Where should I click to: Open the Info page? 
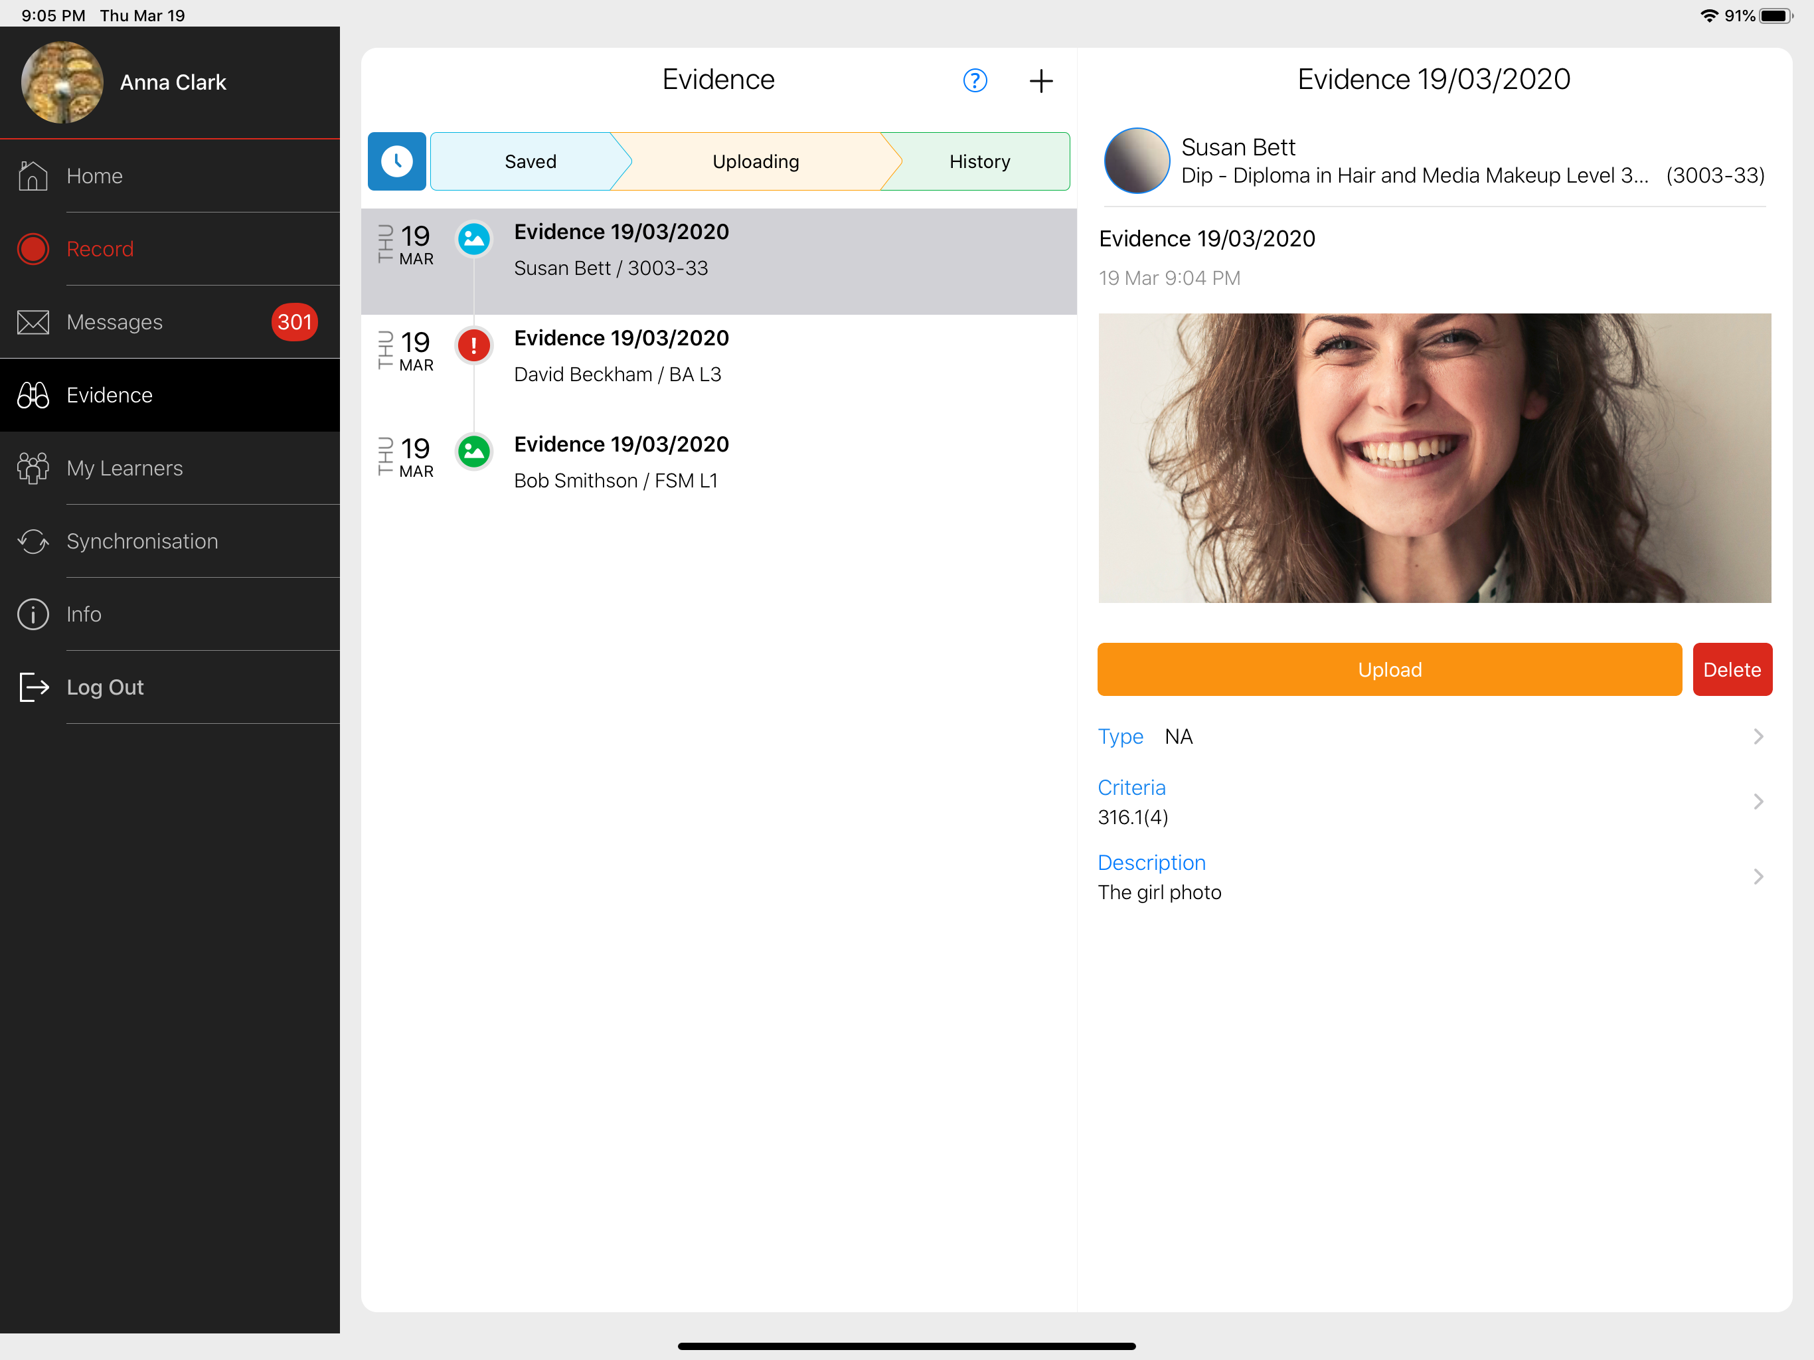point(84,614)
